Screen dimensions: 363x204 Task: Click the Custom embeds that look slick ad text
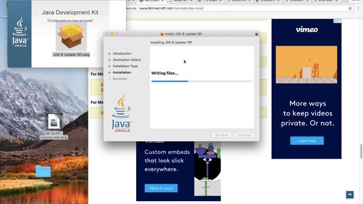(167, 160)
